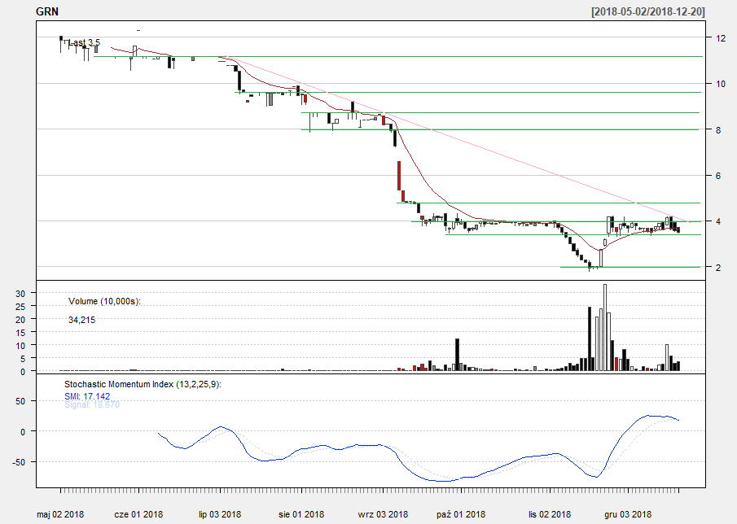Click the date range label 2018-05-02/2018-12-20
Screen dimensions: 737x524
(x=648, y=11)
